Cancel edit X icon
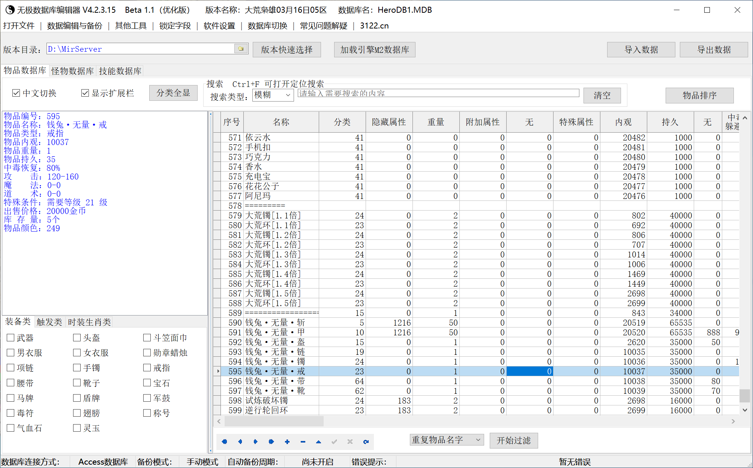The width and height of the screenshot is (753, 468). [x=350, y=442]
